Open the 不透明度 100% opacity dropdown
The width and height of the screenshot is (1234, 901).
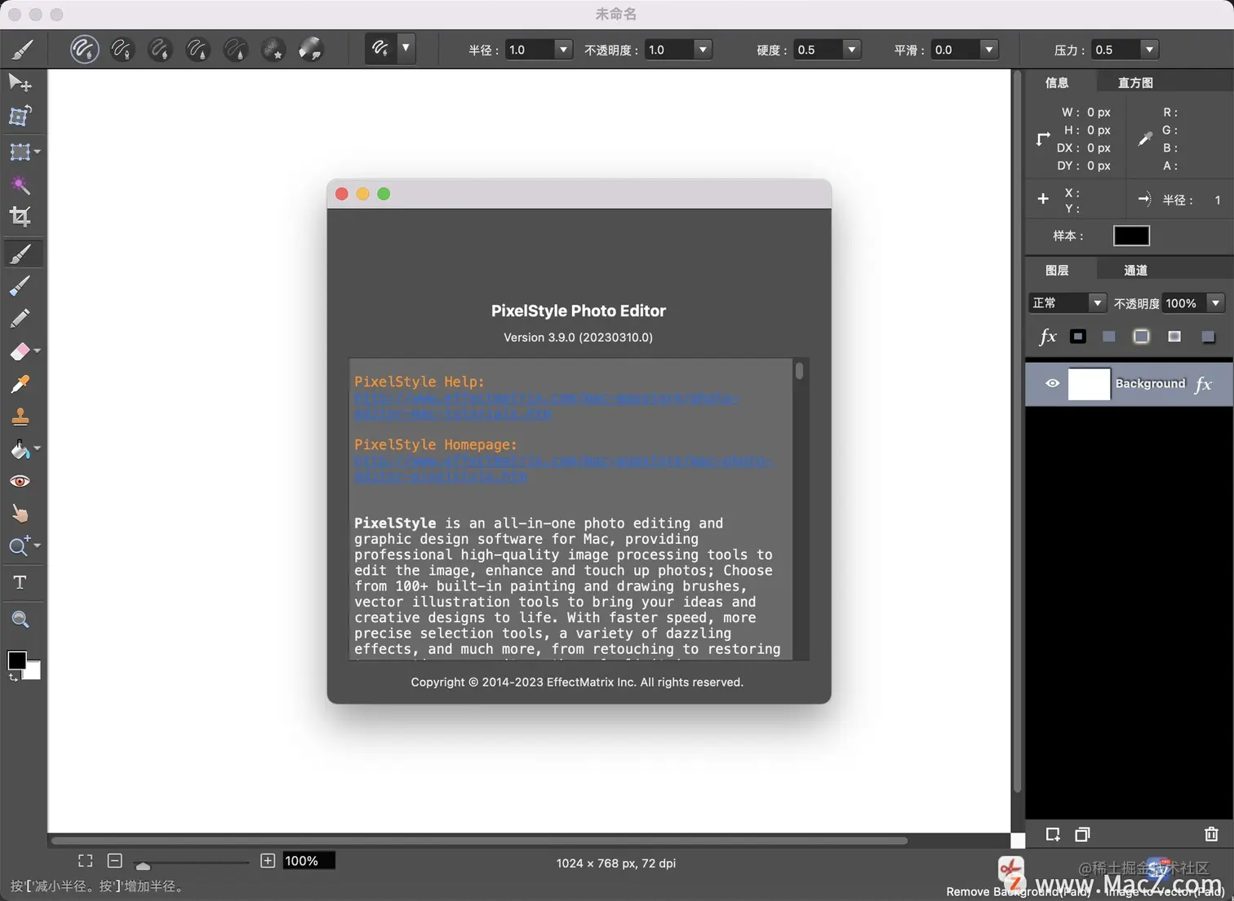(1214, 303)
